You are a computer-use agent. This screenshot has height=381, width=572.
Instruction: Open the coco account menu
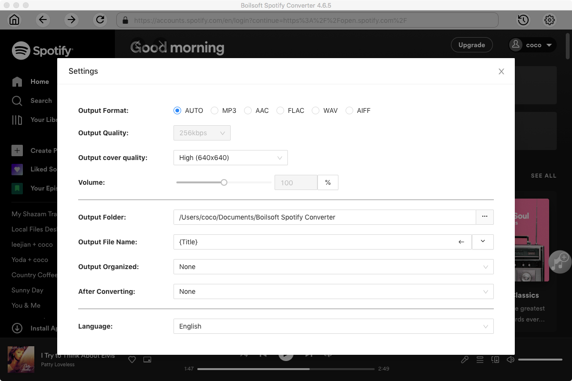pos(532,45)
